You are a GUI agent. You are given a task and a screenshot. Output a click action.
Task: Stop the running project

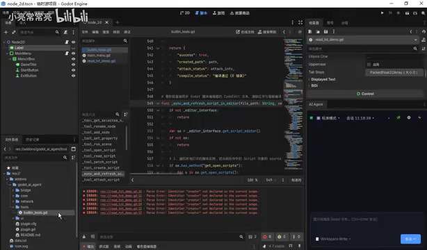click(398, 12)
